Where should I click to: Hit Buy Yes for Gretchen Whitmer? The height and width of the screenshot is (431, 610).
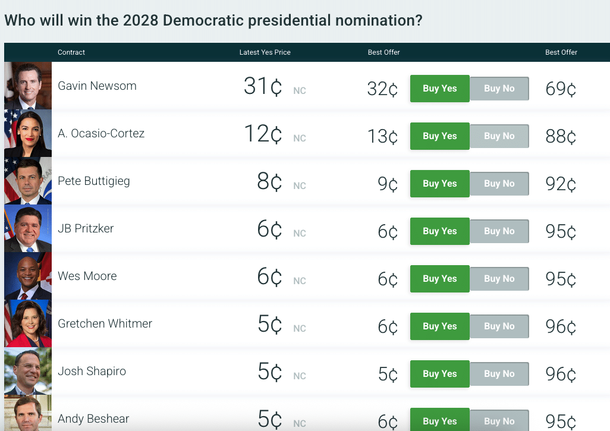point(440,326)
